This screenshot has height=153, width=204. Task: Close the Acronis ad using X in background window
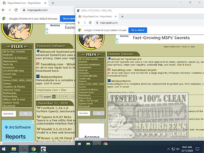(x=47, y=33)
